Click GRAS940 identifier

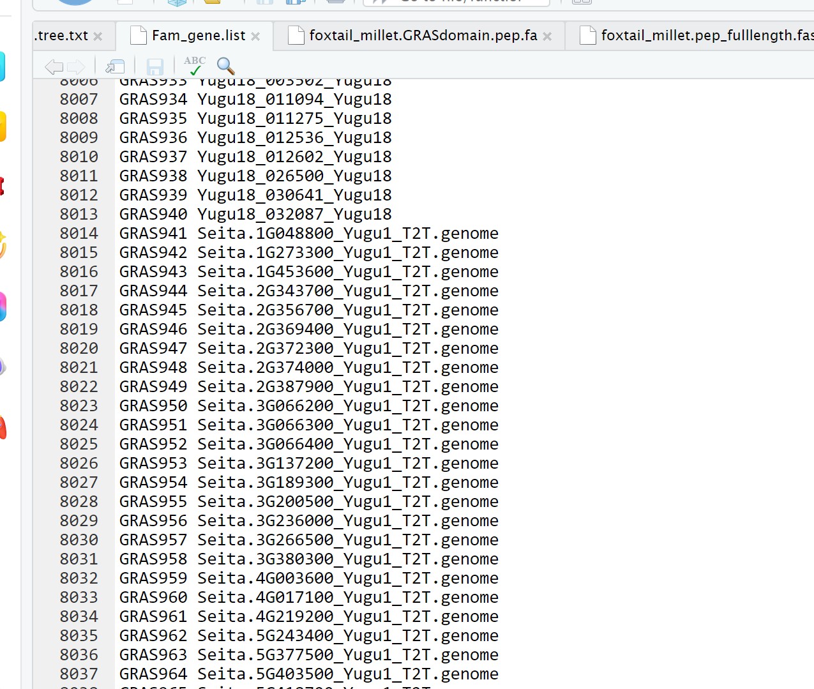(153, 215)
